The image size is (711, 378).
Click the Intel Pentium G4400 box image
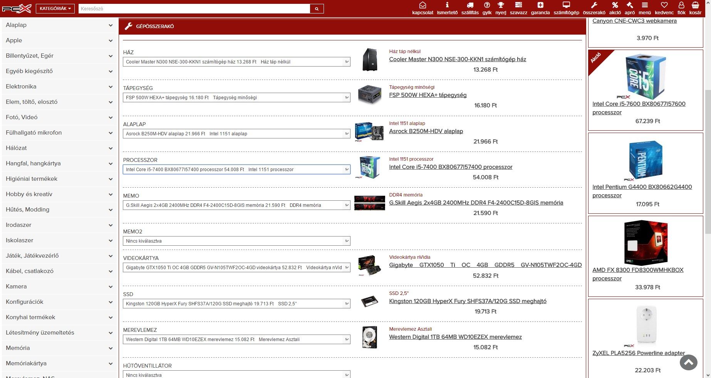(x=646, y=160)
